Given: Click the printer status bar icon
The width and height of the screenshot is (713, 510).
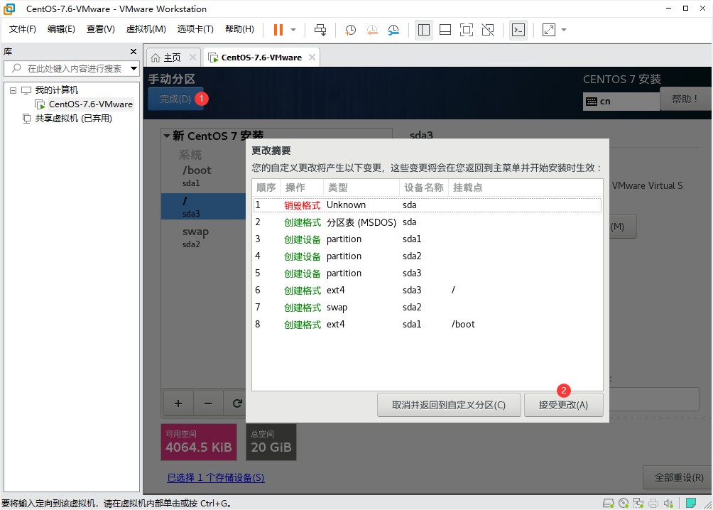Looking at the screenshot, I should pos(653,503).
